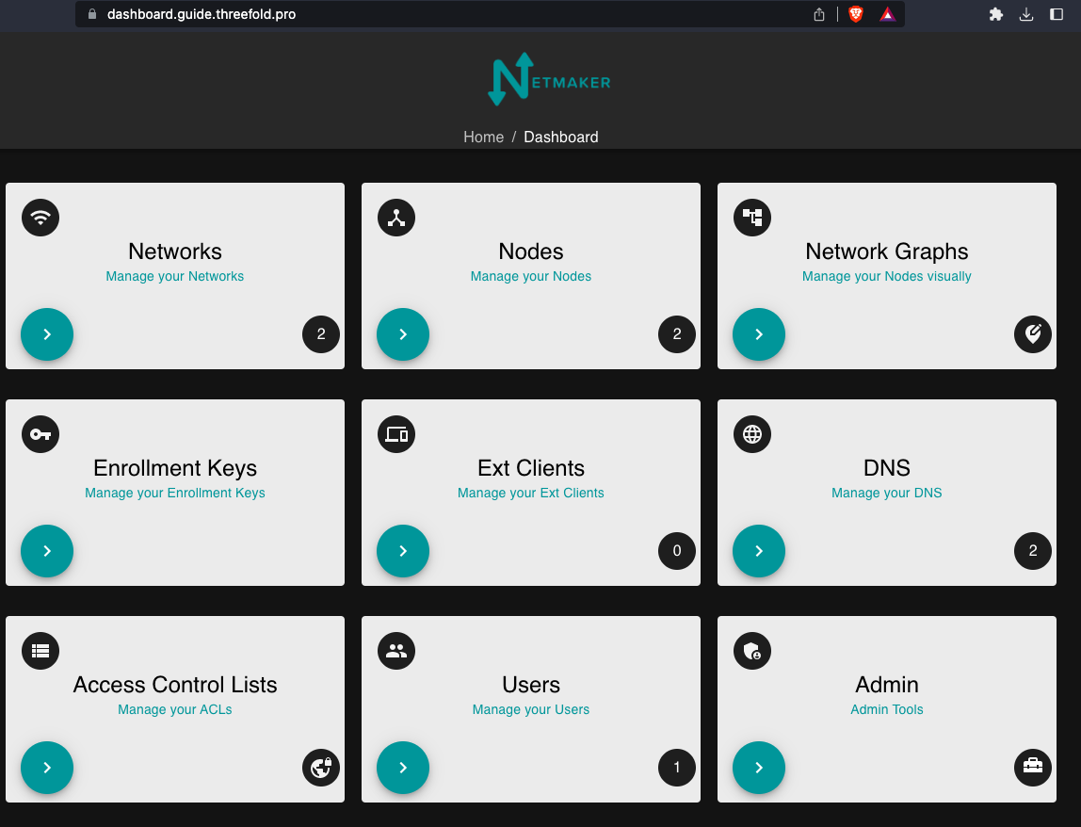
Task: Click Manage your Nodes subtitle
Action: point(531,276)
